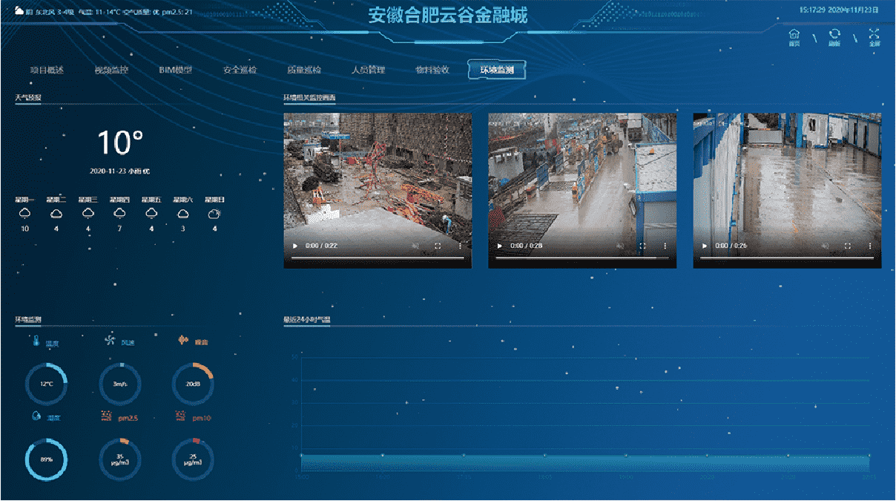Go to the 人员管理 section
The width and height of the screenshot is (896, 501).
[x=368, y=70]
